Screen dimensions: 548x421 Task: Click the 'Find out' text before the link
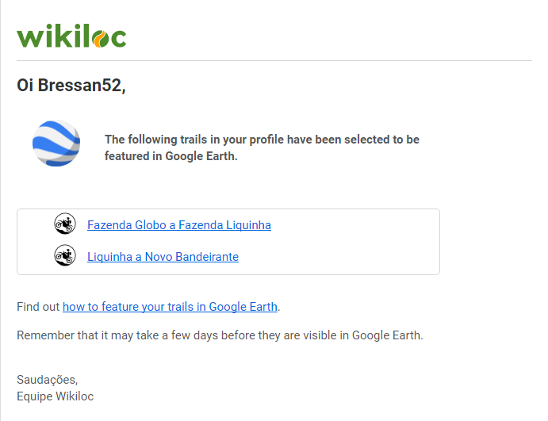click(x=38, y=307)
